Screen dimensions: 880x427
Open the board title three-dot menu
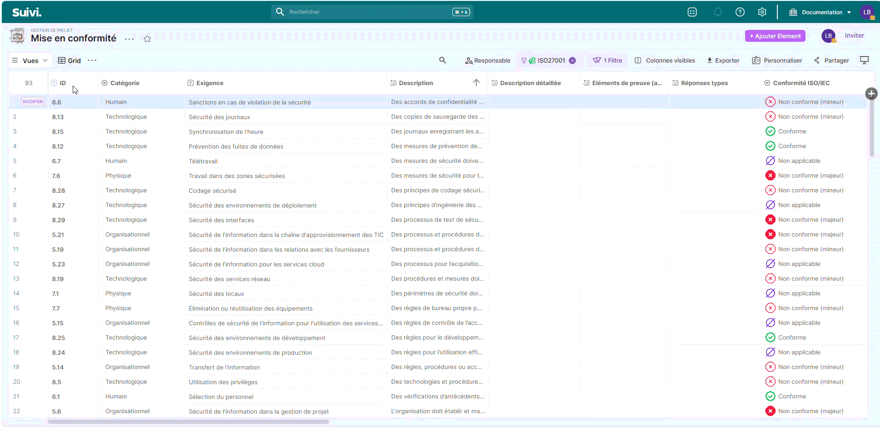click(x=129, y=39)
